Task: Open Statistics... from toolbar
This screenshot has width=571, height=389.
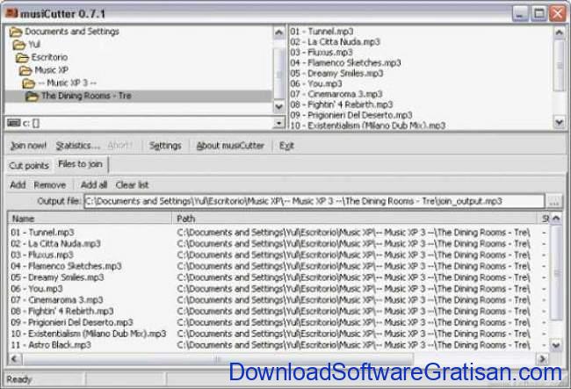Action: [78, 146]
